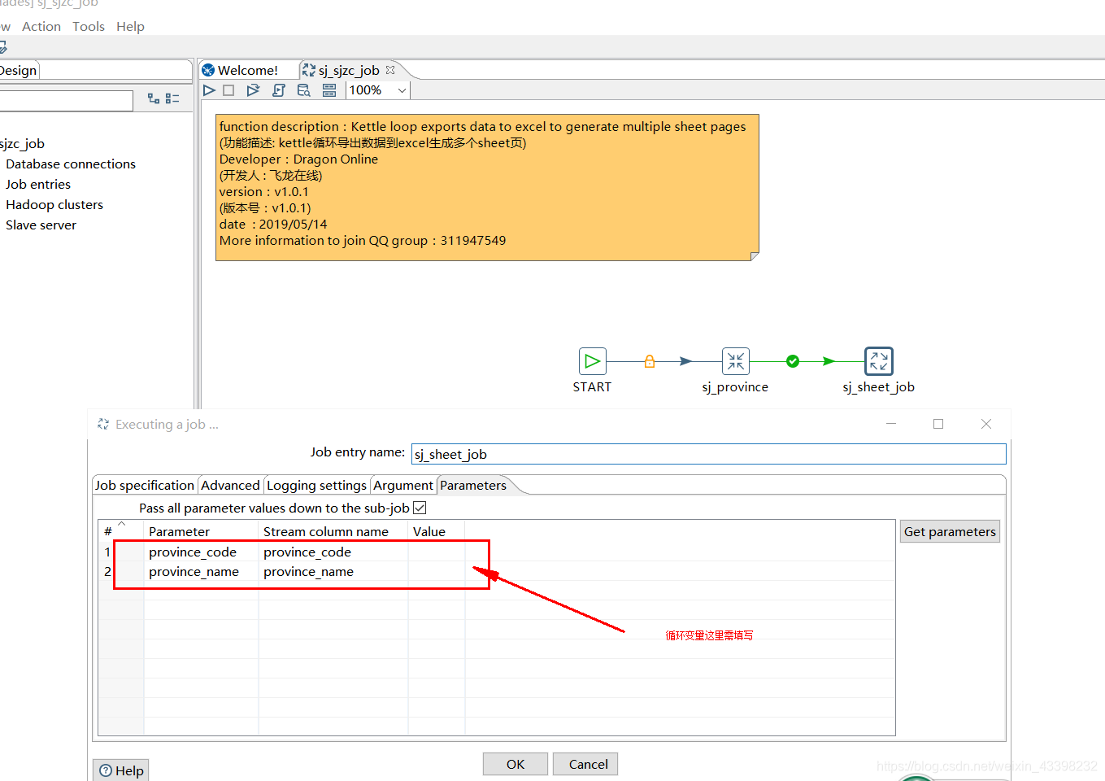The height and width of the screenshot is (781, 1105).
Task: Click the Value column header
Action: click(x=436, y=531)
